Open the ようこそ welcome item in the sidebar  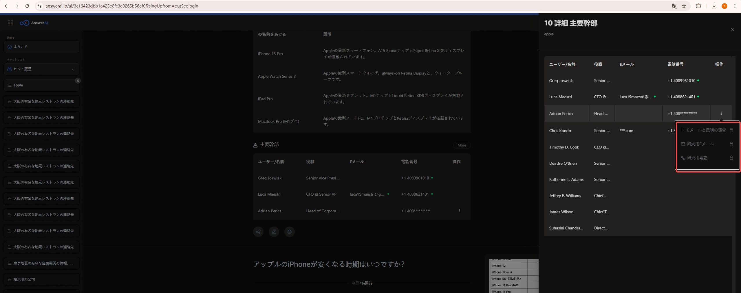[x=42, y=47]
